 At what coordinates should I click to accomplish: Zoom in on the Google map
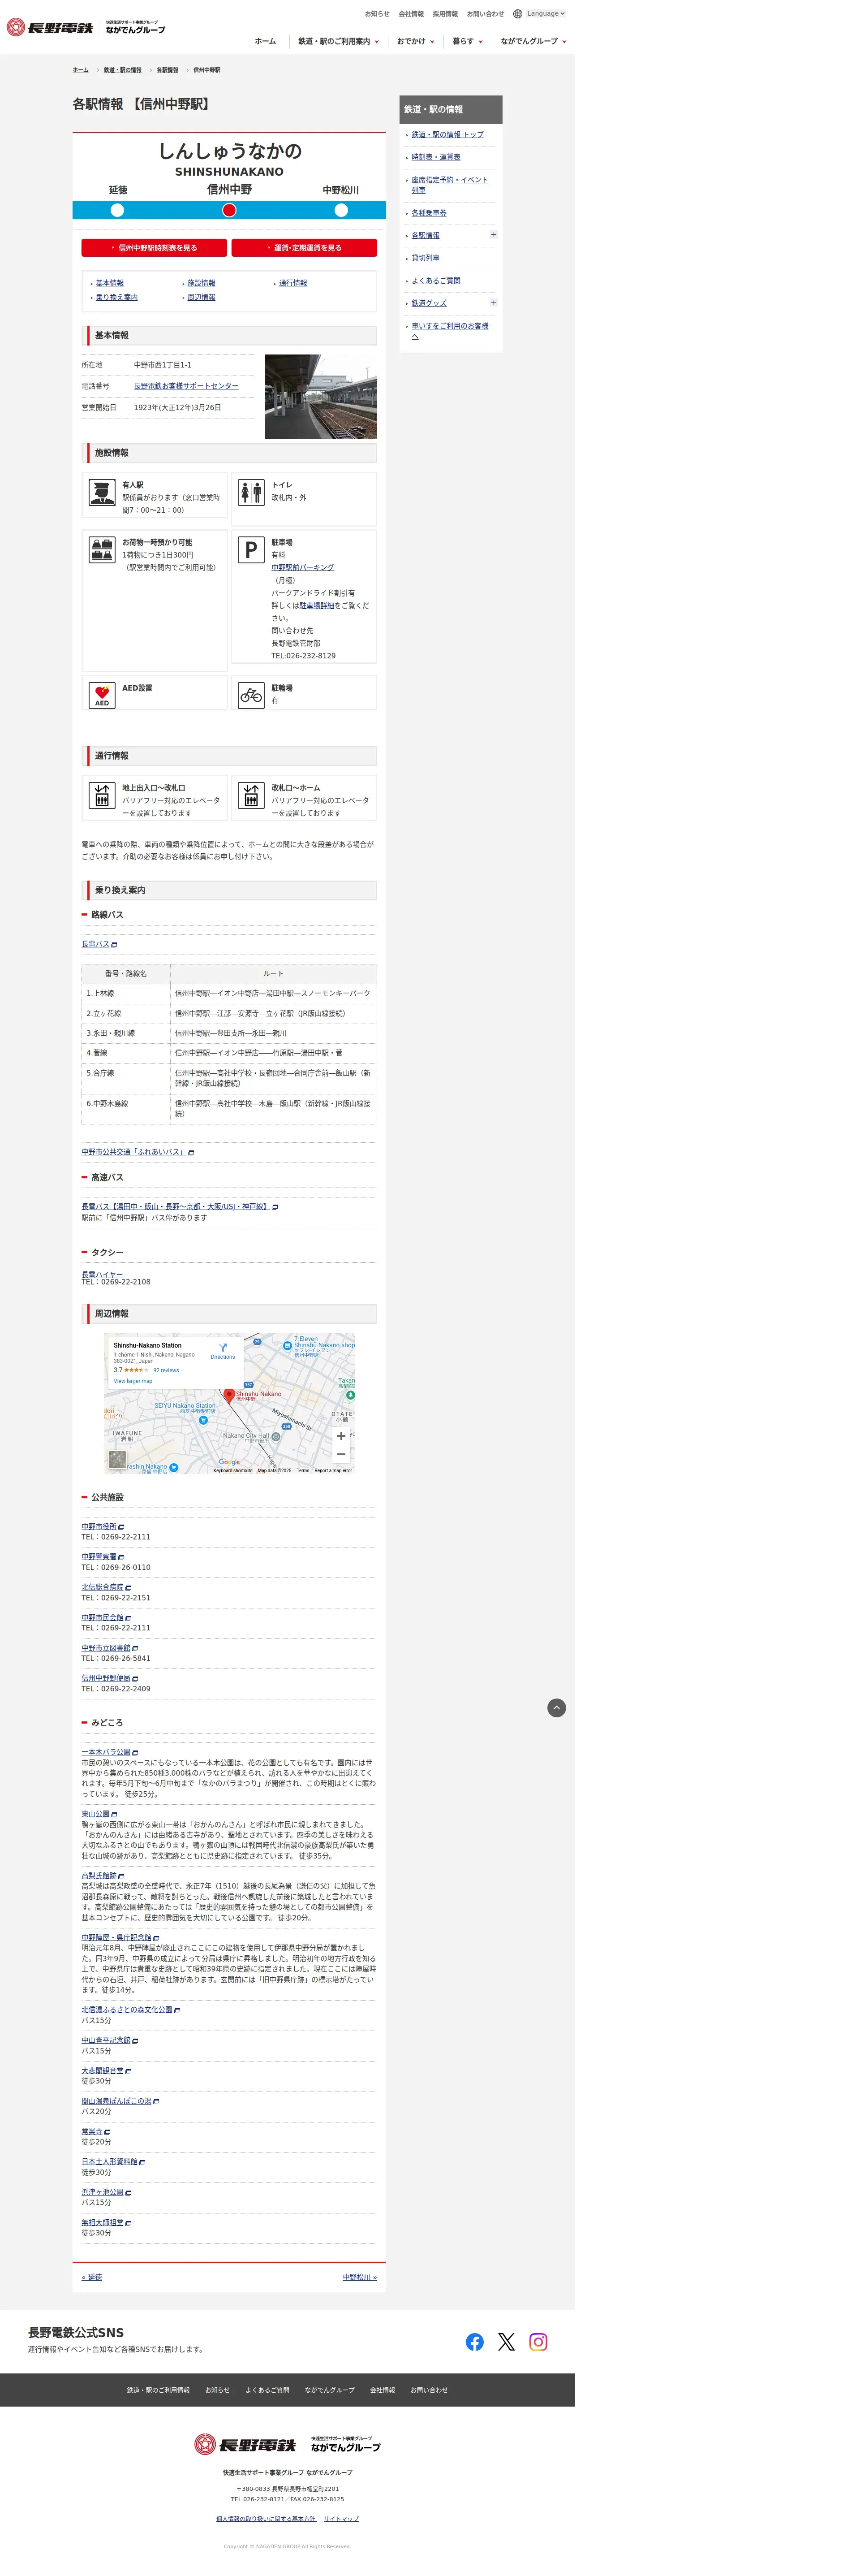tap(341, 1436)
